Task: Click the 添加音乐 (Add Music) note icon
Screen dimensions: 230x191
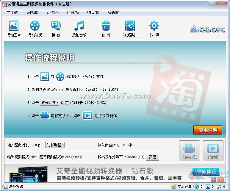Action: 79,26
